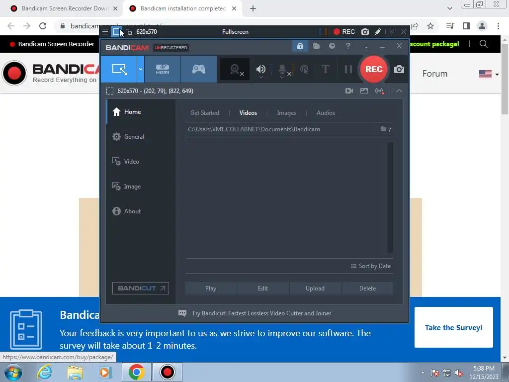Click the image icon on status row

tap(364, 91)
